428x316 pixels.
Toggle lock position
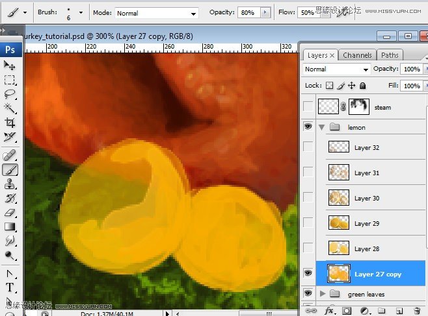(351, 86)
